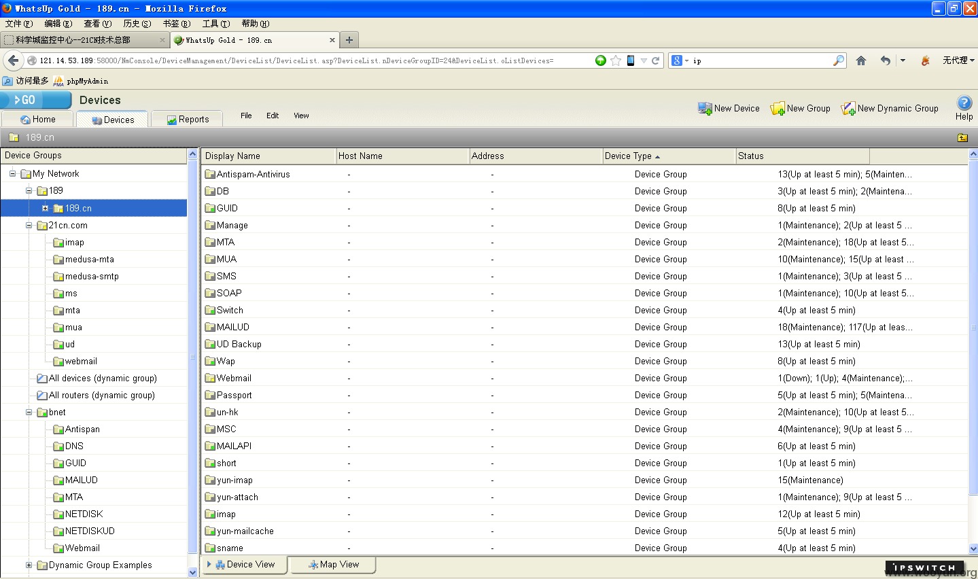Switch to the Reports tab

tap(187, 120)
